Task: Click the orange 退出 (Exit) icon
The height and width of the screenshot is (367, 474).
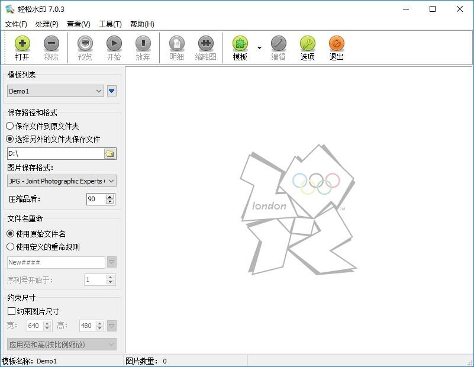Action: pyautogui.click(x=337, y=44)
